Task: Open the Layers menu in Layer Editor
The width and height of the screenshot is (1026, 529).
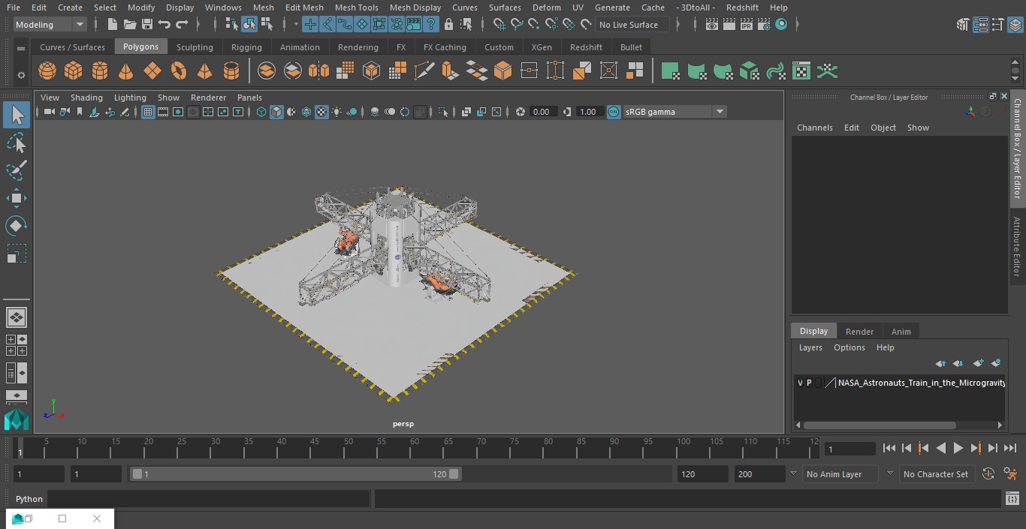Action: coord(810,347)
